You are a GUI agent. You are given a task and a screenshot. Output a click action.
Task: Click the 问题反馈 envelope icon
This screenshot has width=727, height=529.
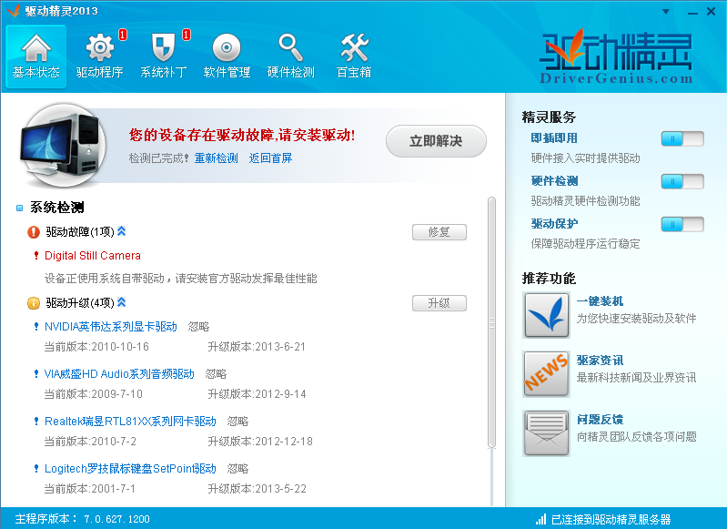(547, 433)
